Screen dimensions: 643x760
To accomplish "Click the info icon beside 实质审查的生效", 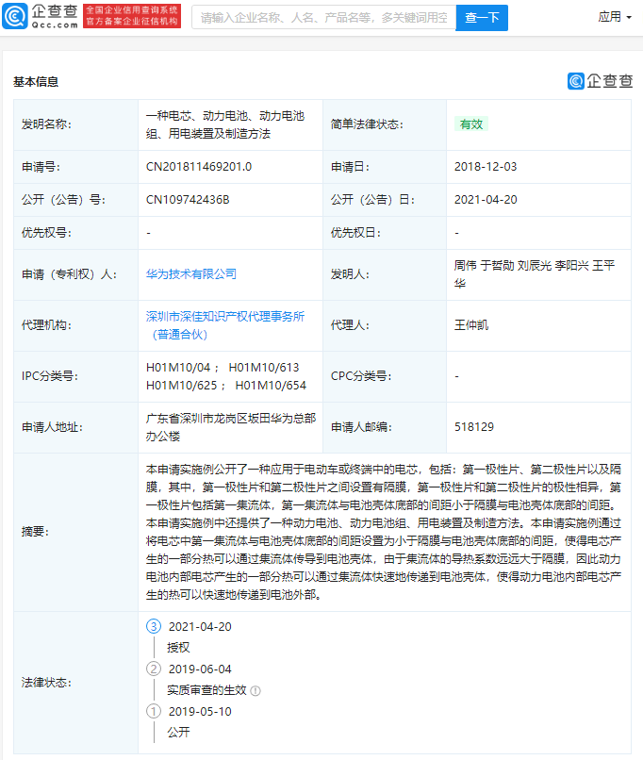I will tap(256, 690).
